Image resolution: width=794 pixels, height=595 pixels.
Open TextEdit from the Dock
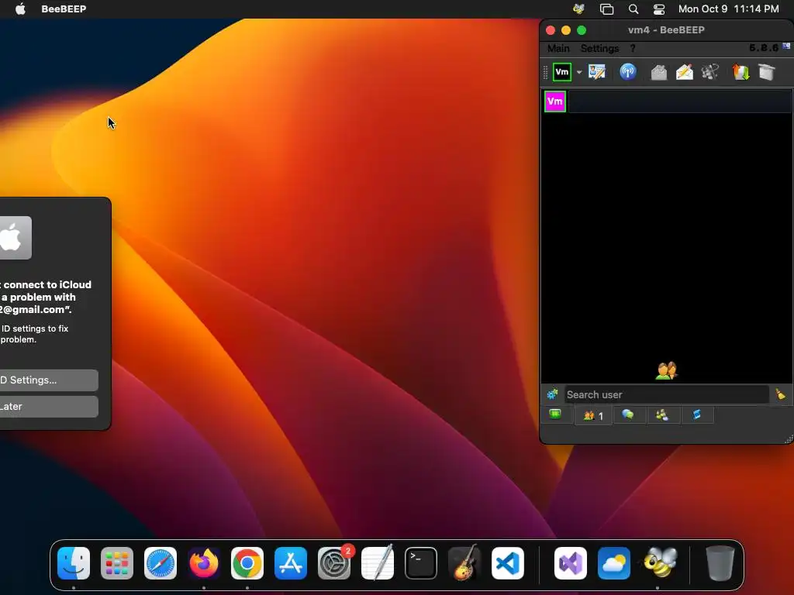(378, 563)
